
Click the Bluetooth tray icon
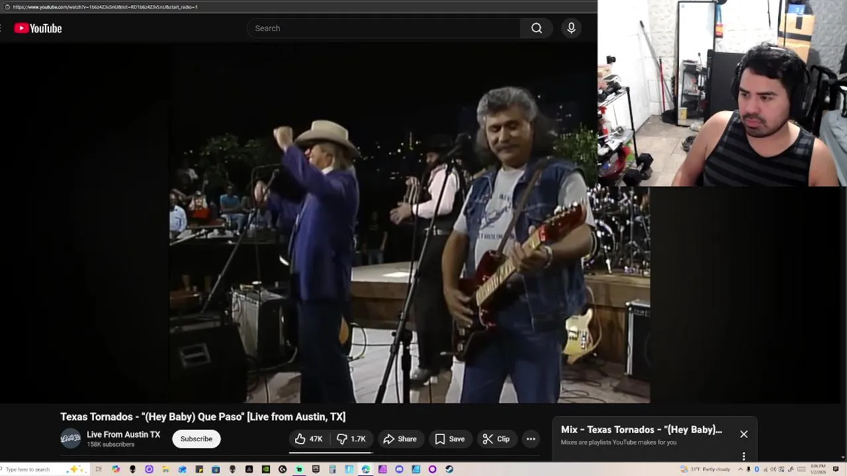click(x=756, y=469)
